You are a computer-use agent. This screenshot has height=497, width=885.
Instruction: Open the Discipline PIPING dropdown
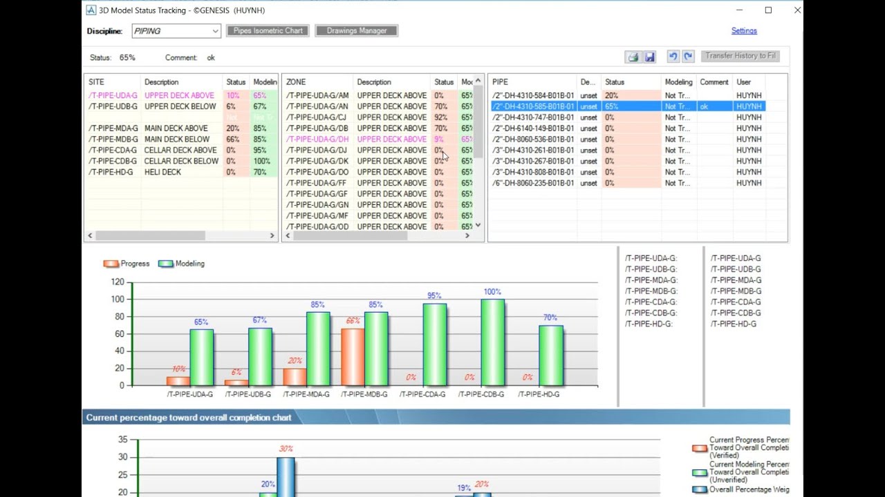tap(176, 31)
